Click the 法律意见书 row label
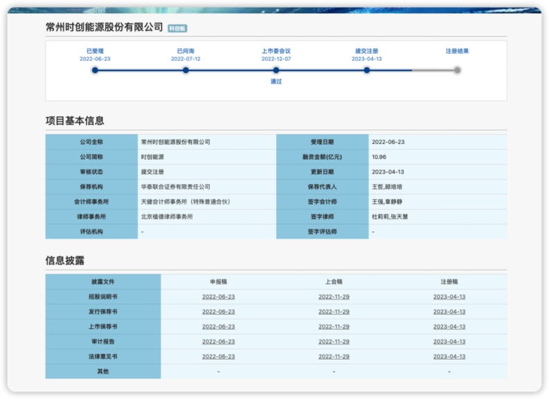 (103, 357)
